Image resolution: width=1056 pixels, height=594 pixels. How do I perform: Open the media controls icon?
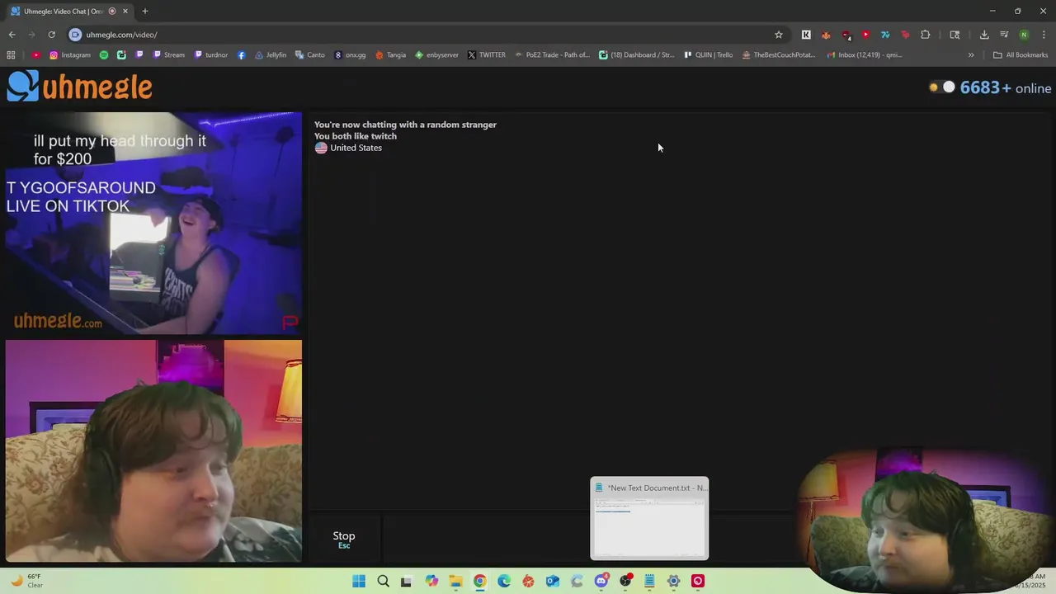[1004, 35]
